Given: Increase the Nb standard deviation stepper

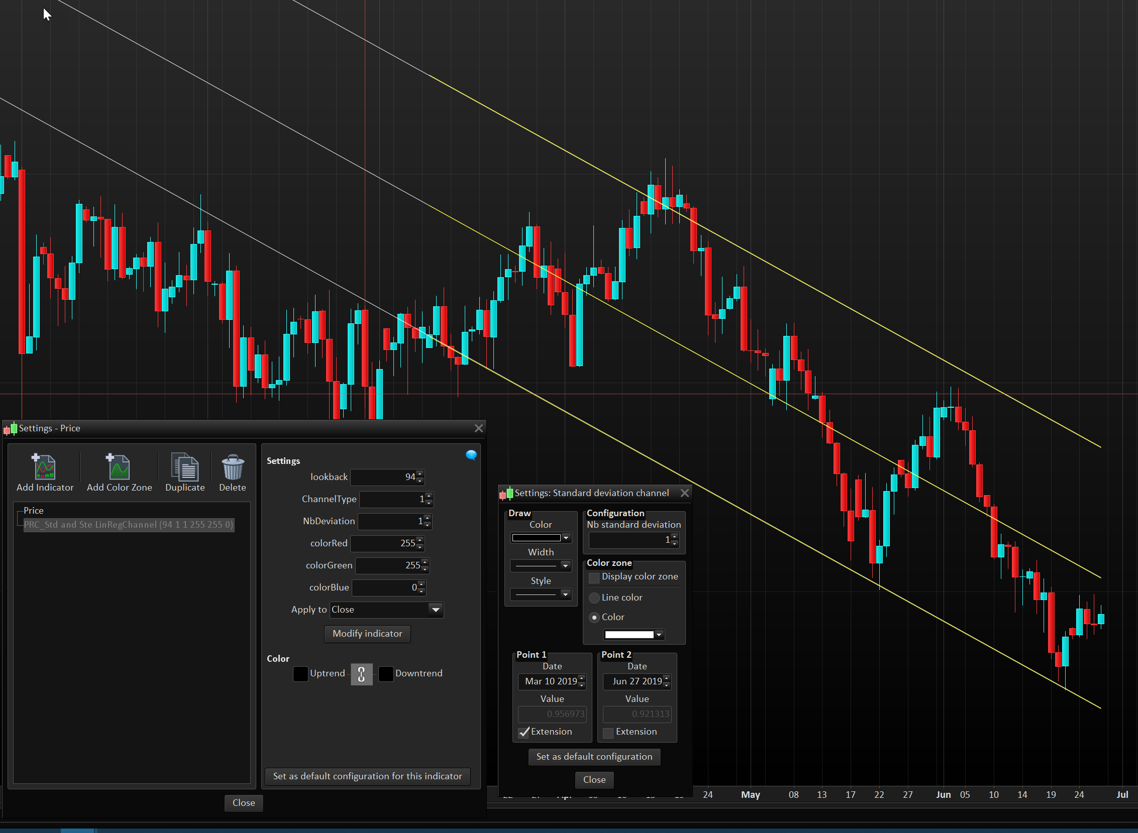Looking at the screenshot, I should coord(674,537).
